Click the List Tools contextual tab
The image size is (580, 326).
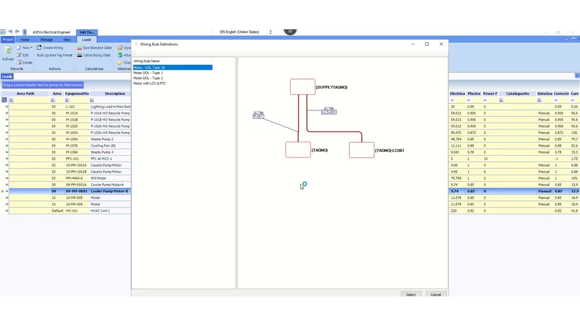point(87,32)
